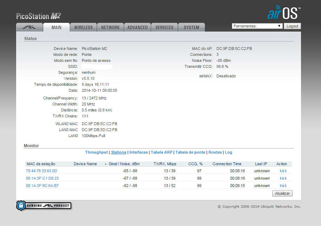Open the Throughput monitor link
321x226 pixels.
coord(96,153)
